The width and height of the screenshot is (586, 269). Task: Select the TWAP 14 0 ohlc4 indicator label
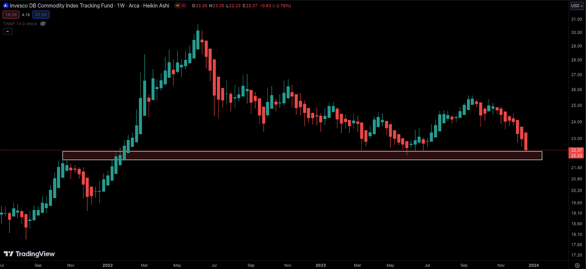[x=20, y=24]
